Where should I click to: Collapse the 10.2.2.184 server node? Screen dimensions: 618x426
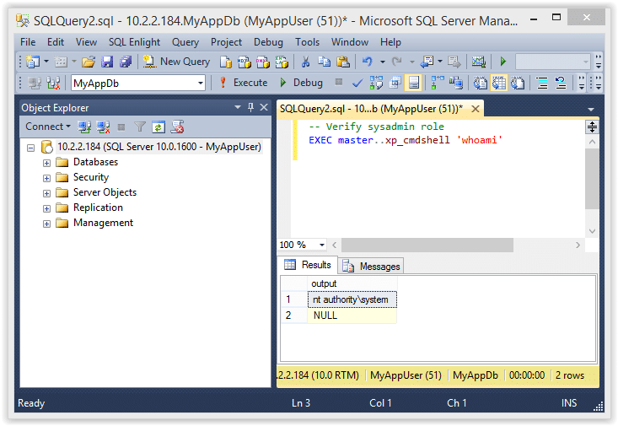coord(30,148)
